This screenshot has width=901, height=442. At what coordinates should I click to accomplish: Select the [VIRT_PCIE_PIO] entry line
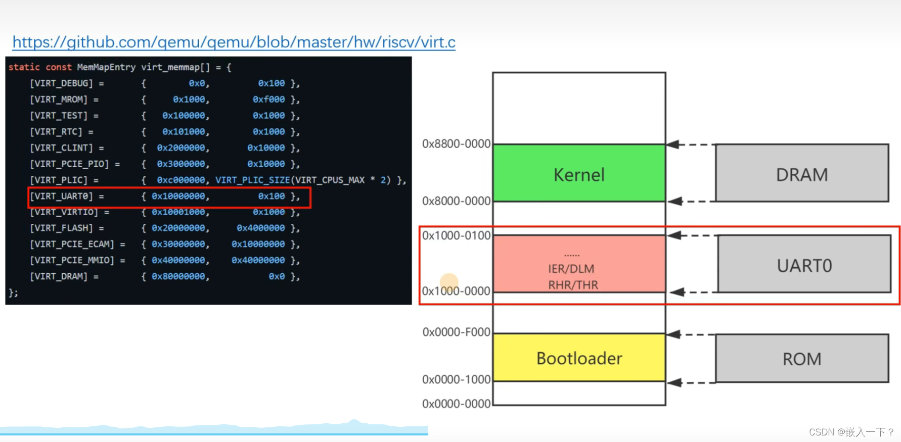point(164,164)
